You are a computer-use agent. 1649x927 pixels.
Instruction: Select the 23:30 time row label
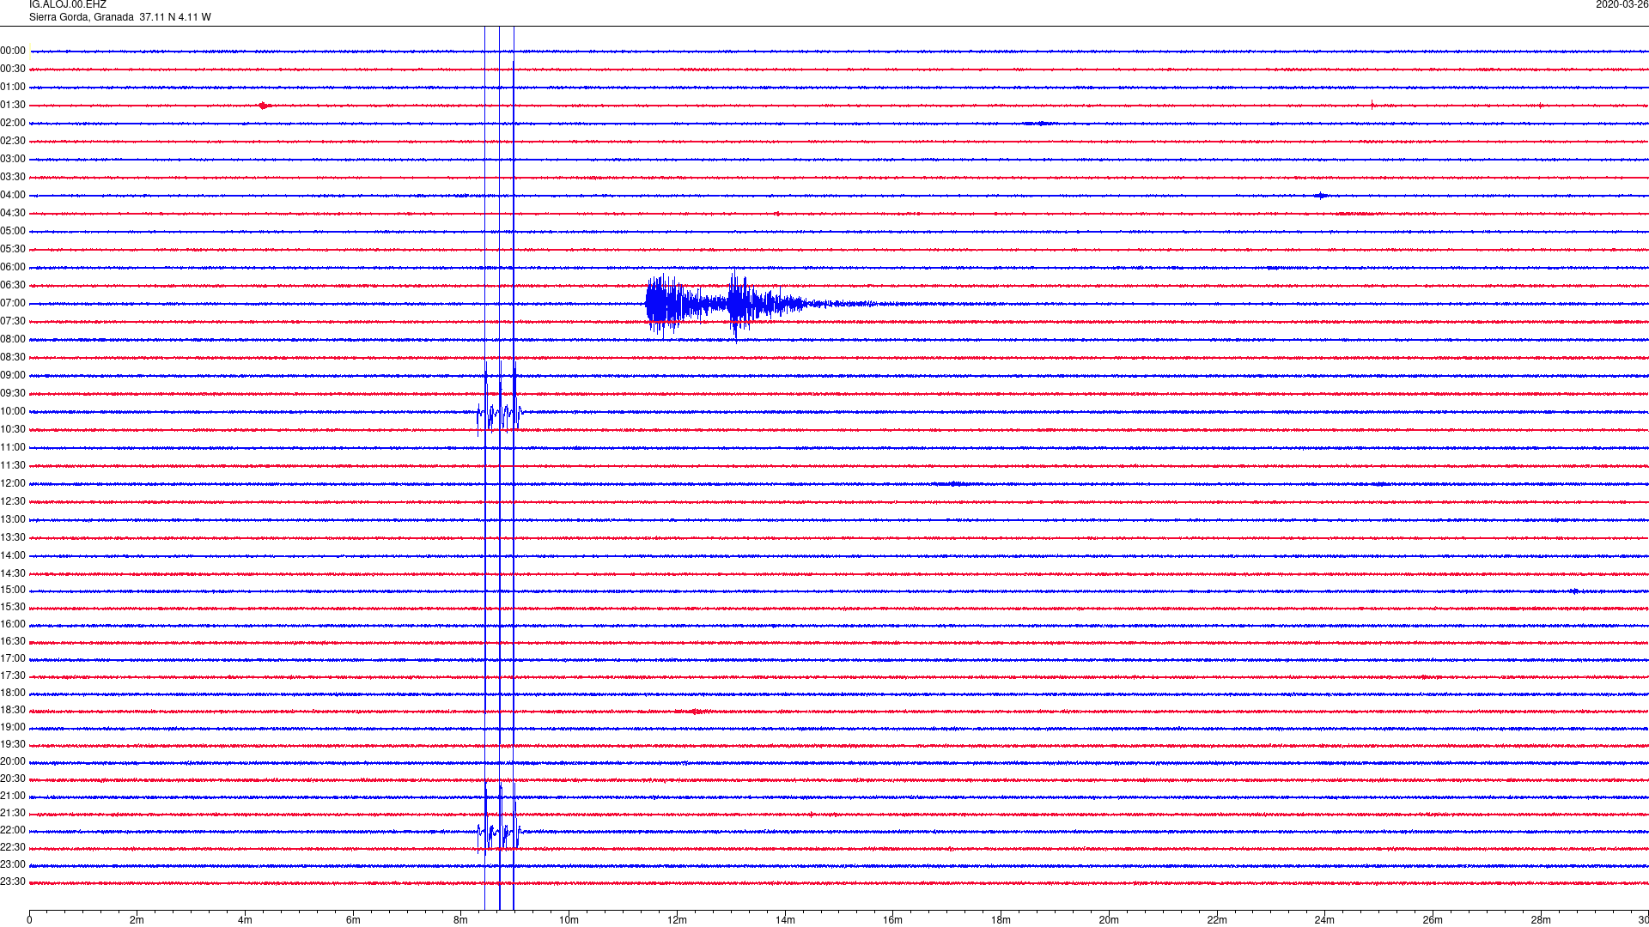[13, 882]
